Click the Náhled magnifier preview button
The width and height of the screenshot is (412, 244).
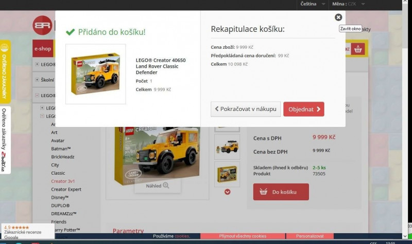coord(158,185)
